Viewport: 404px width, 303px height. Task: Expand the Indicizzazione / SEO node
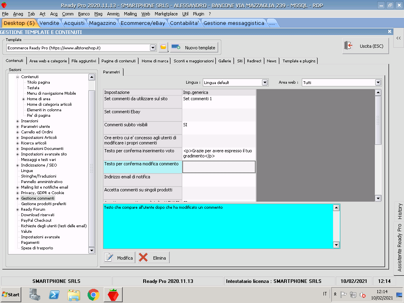click(x=17, y=165)
